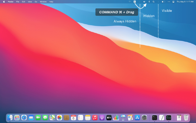Open System Preferences in the Dock
196x123 pixels.
click(x=144, y=118)
